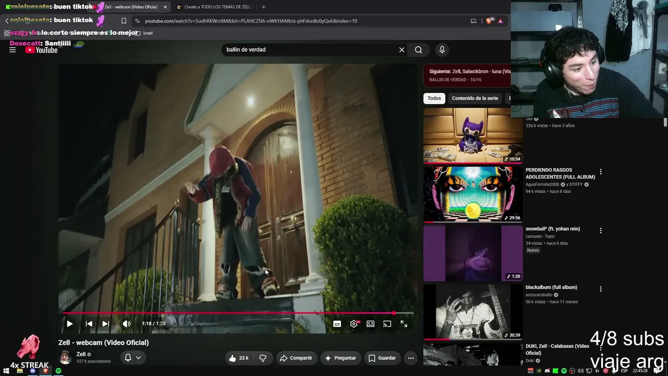The width and height of the screenshot is (668, 376).
Task: Open the Windows Start menu
Action: point(6,371)
